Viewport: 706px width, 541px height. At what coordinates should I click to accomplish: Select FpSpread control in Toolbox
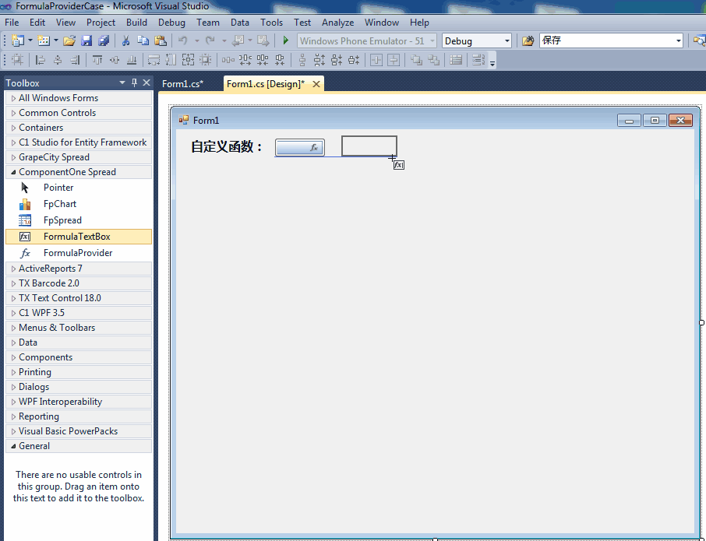[79, 220]
